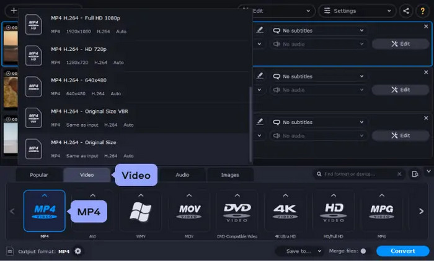
Task: Click Edit button for first file
Action: 401,44
